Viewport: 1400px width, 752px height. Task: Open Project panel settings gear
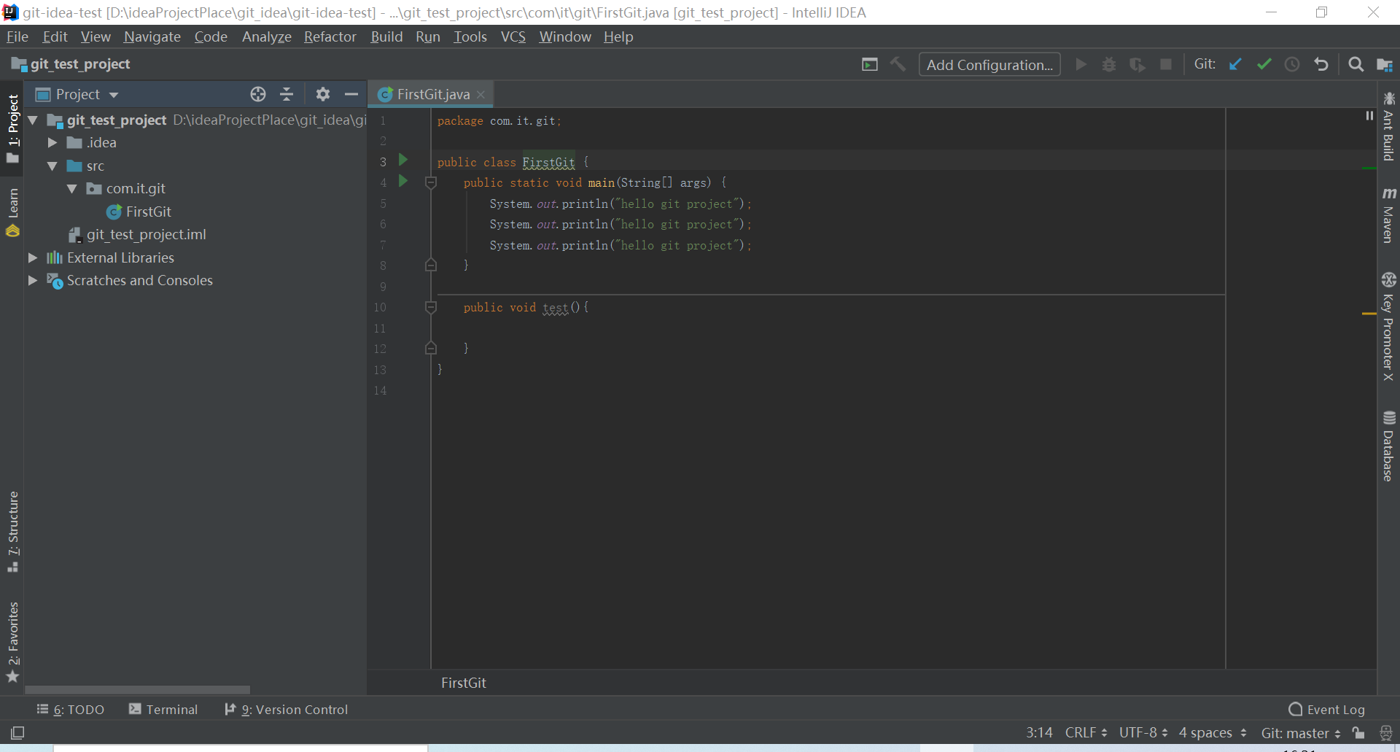323,94
